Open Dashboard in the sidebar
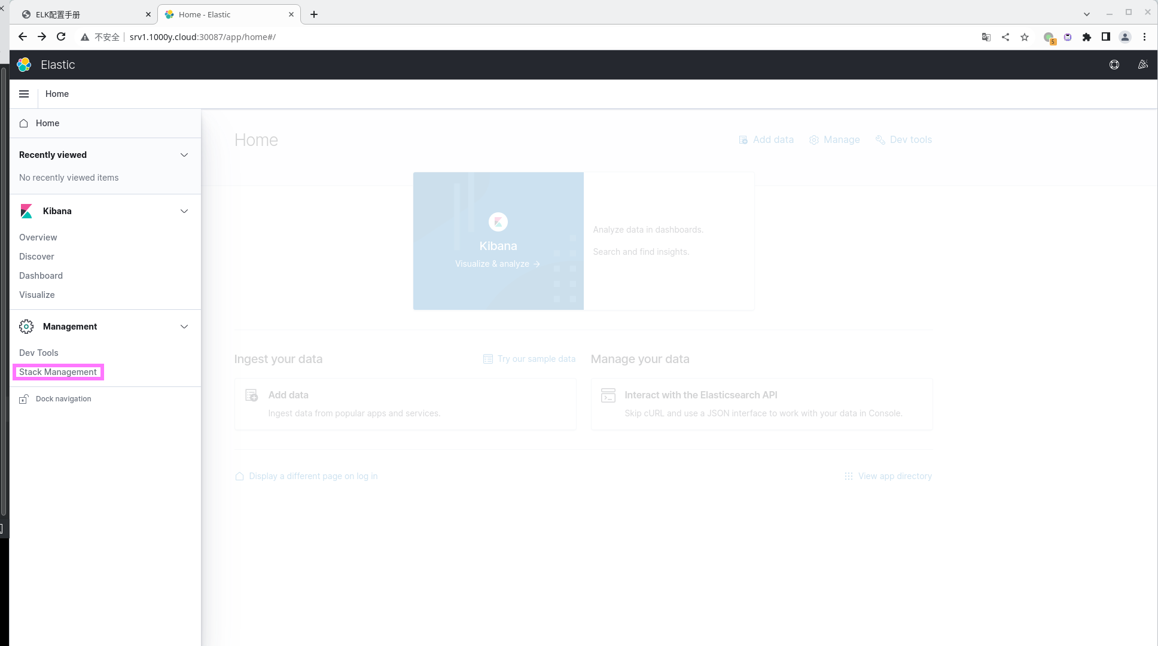Viewport: 1158px width, 646px height. tap(41, 276)
